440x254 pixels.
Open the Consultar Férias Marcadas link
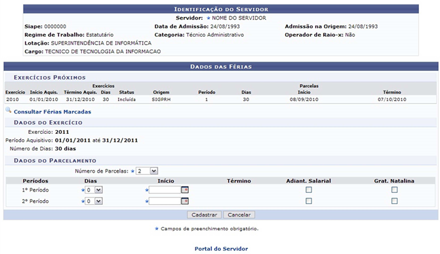[52, 112]
